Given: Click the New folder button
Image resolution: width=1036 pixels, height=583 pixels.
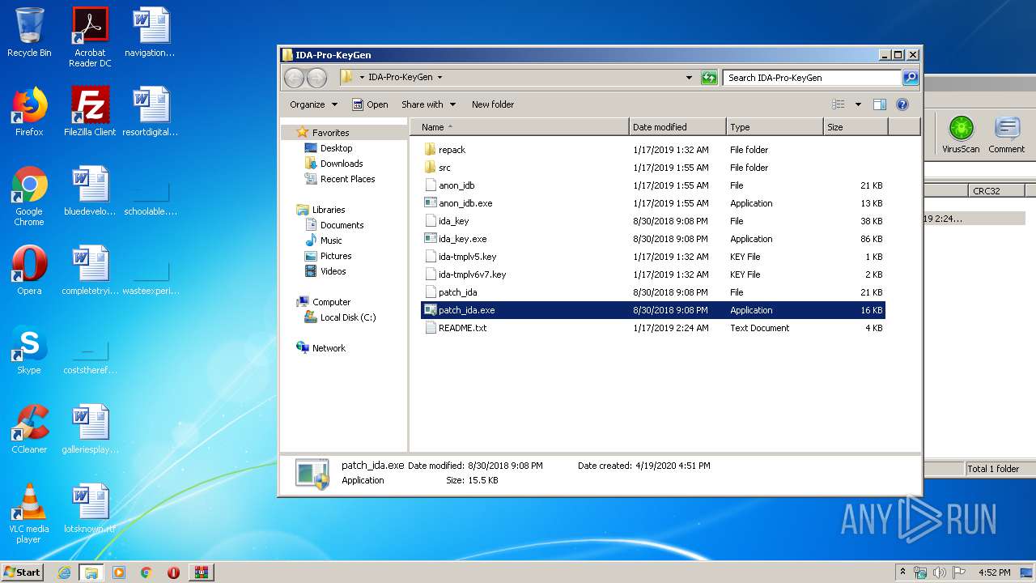Looking at the screenshot, I should click(x=493, y=104).
